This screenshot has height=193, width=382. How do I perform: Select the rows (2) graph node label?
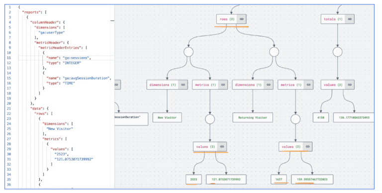pos(227,19)
